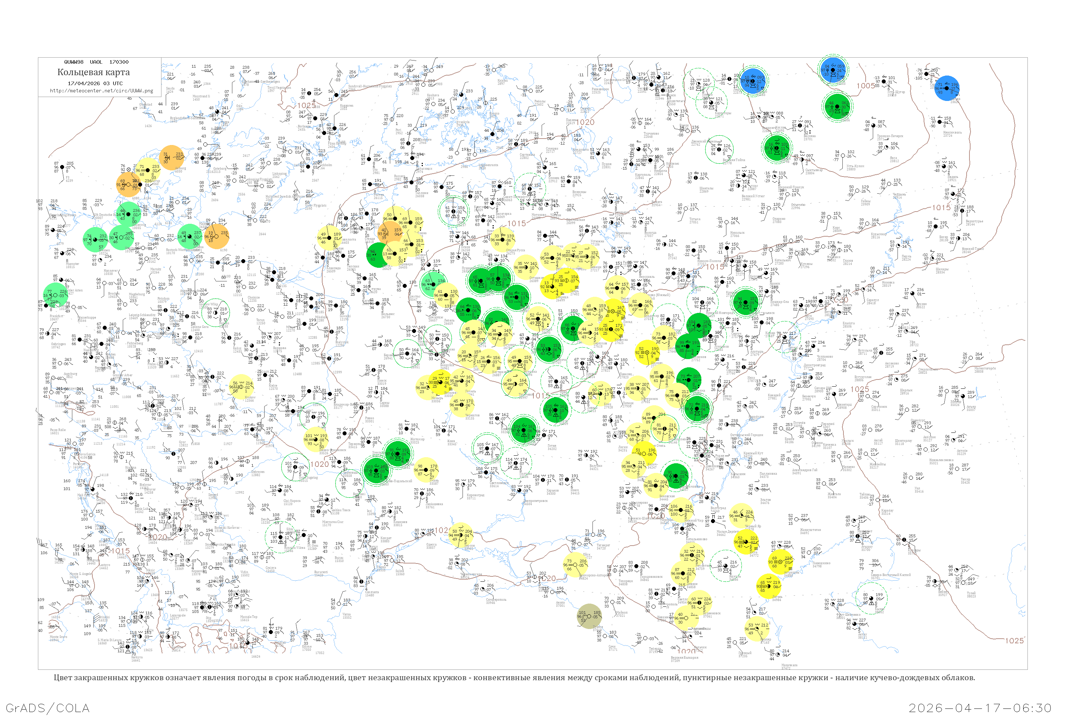The width and height of the screenshot is (1074, 716).
Task: Click the 'QUWW98 UAOL 170300' header code
Action: [x=96, y=62]
